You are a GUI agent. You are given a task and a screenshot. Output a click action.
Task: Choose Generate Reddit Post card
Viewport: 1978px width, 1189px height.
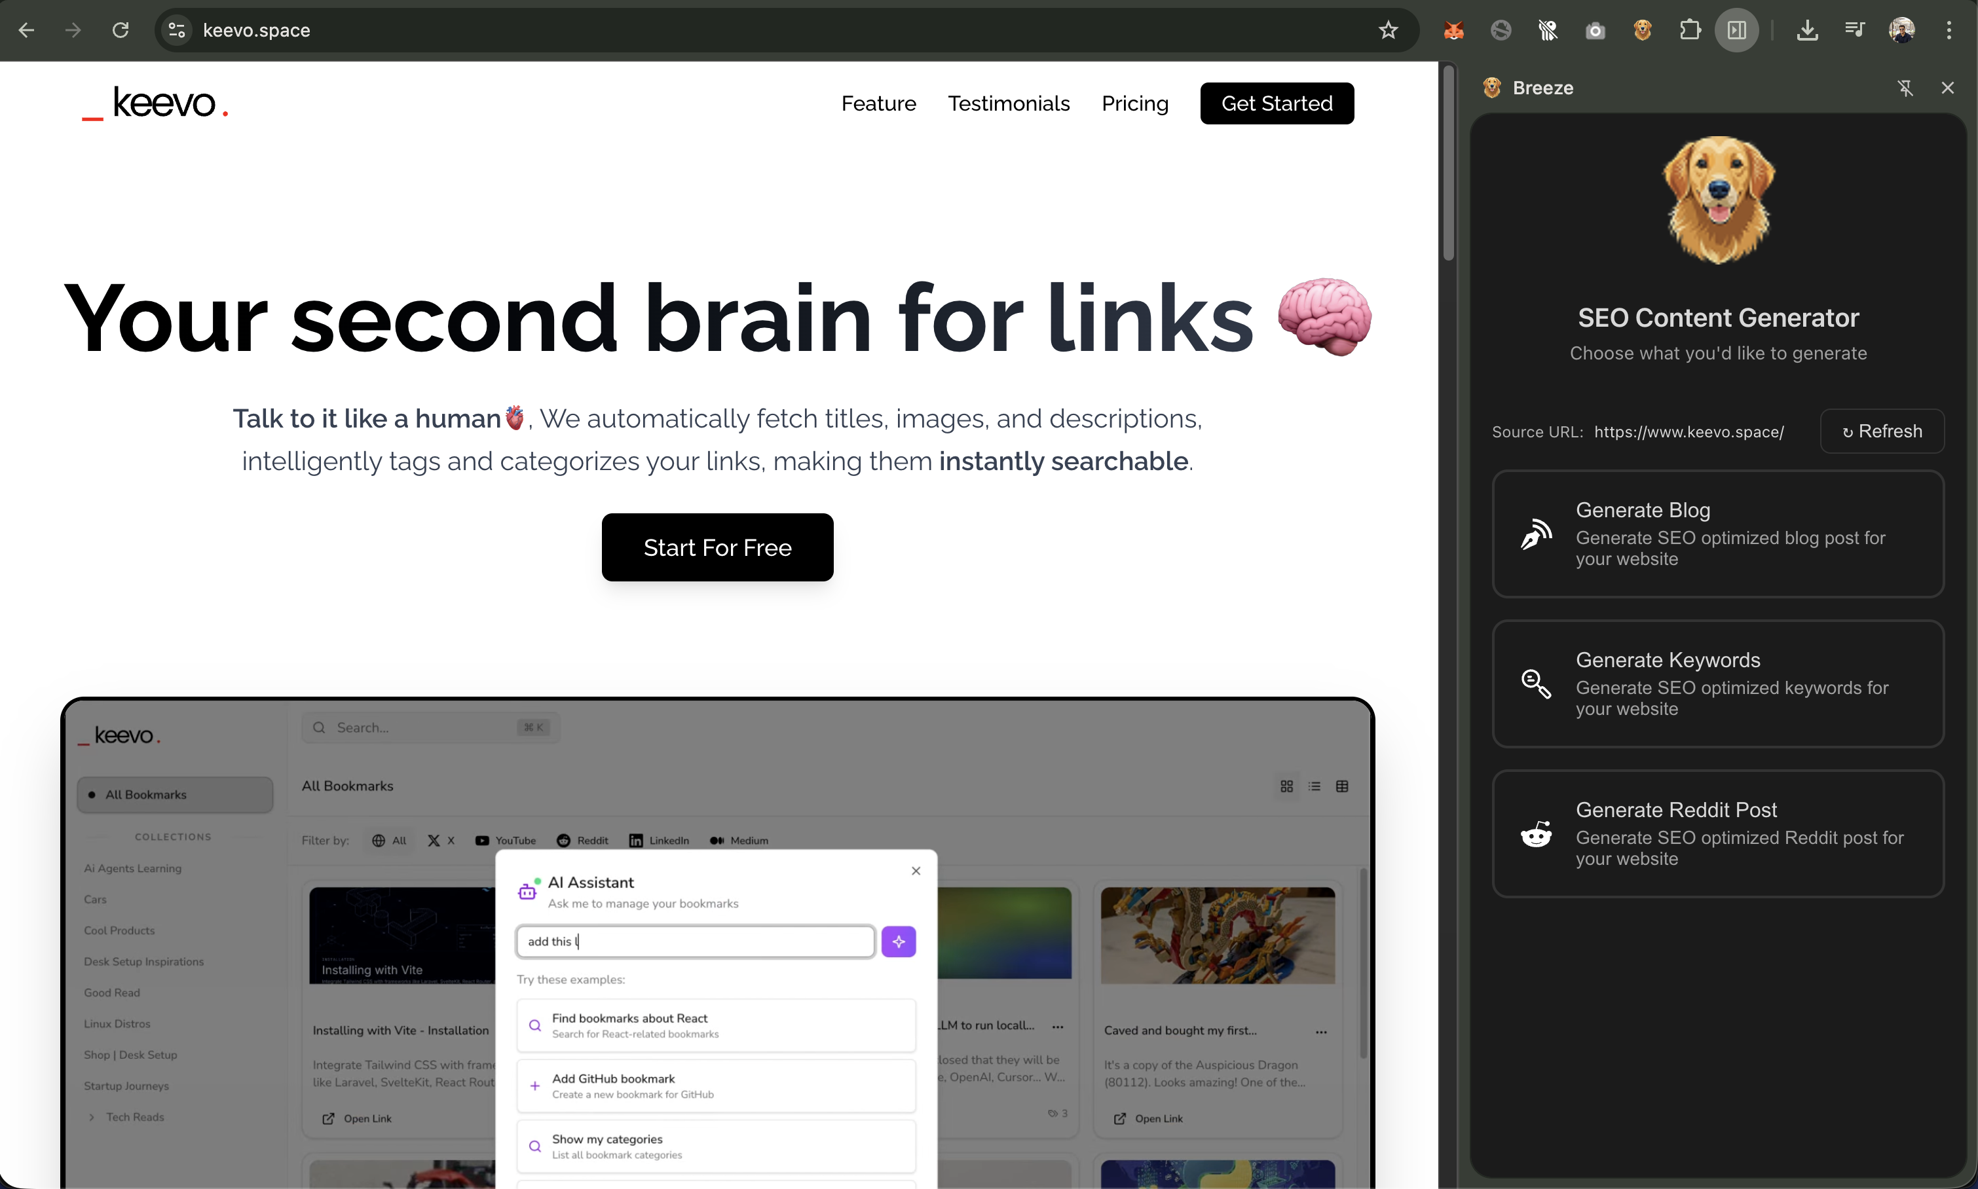[1717, 833]
